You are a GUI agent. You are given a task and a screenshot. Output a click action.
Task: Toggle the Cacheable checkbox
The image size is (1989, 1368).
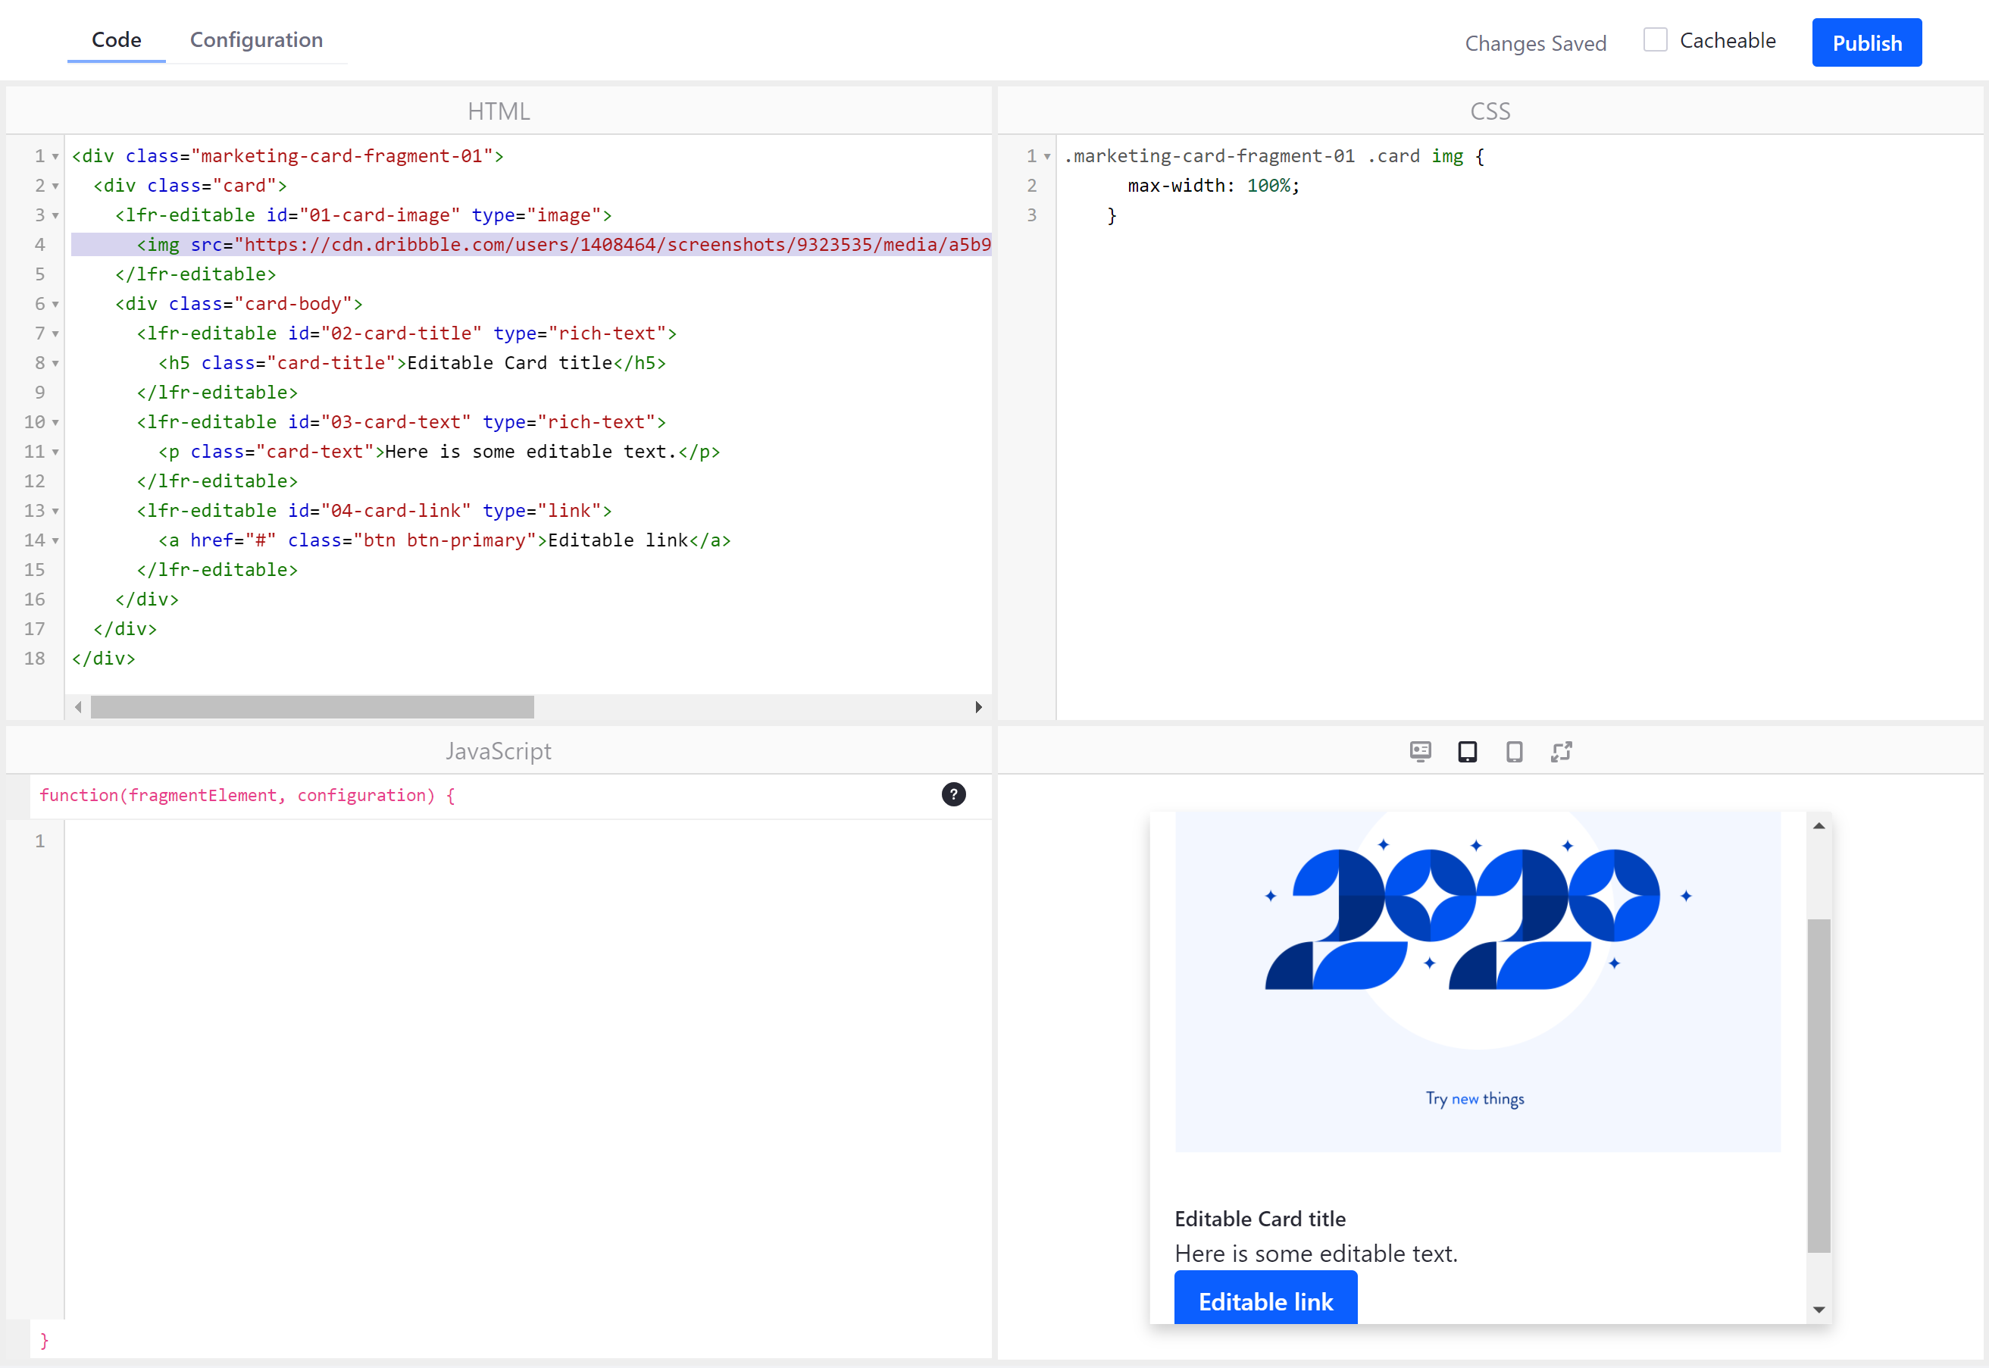1658,41
